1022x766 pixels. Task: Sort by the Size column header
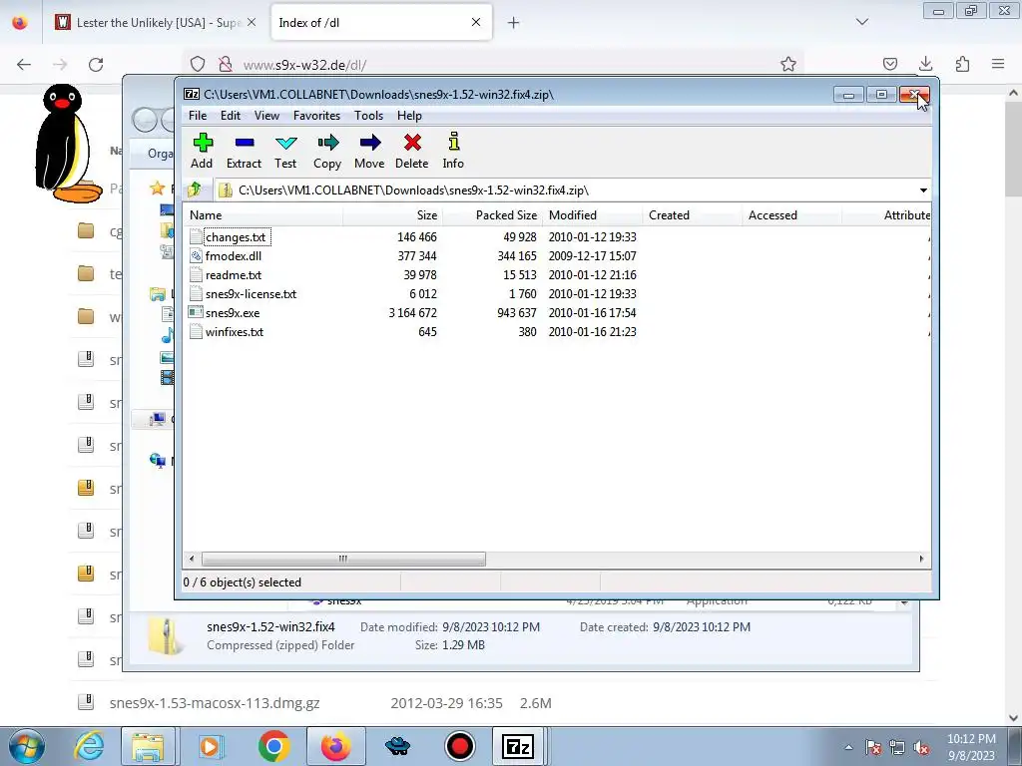click(392, 215)
